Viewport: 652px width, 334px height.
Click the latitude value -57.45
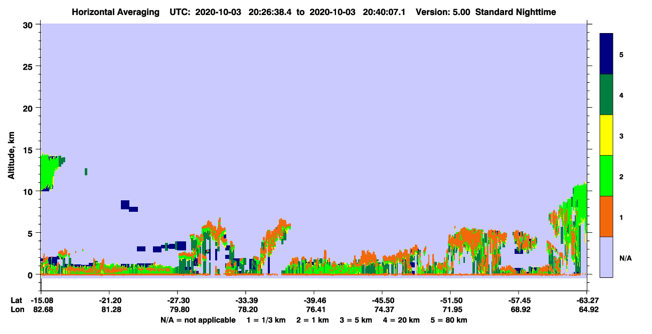[x=518, y=300]
